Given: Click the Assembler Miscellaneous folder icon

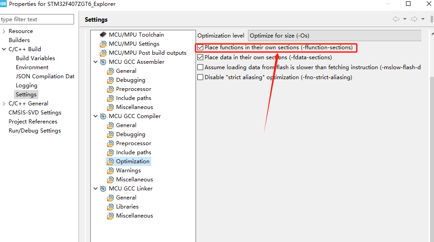Looking at the screenshot, I should coord(111,107).
